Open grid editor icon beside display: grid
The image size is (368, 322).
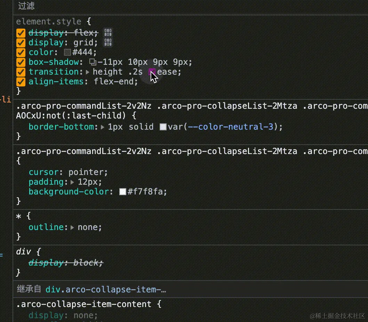(108, 43)
